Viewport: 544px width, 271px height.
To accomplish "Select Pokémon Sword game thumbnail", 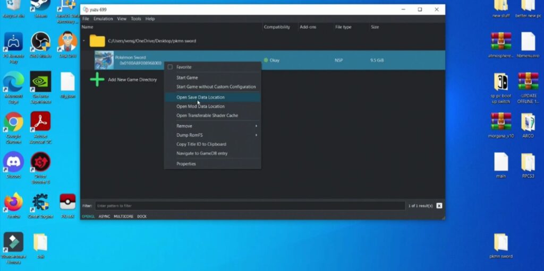I will tap(104, 60).
